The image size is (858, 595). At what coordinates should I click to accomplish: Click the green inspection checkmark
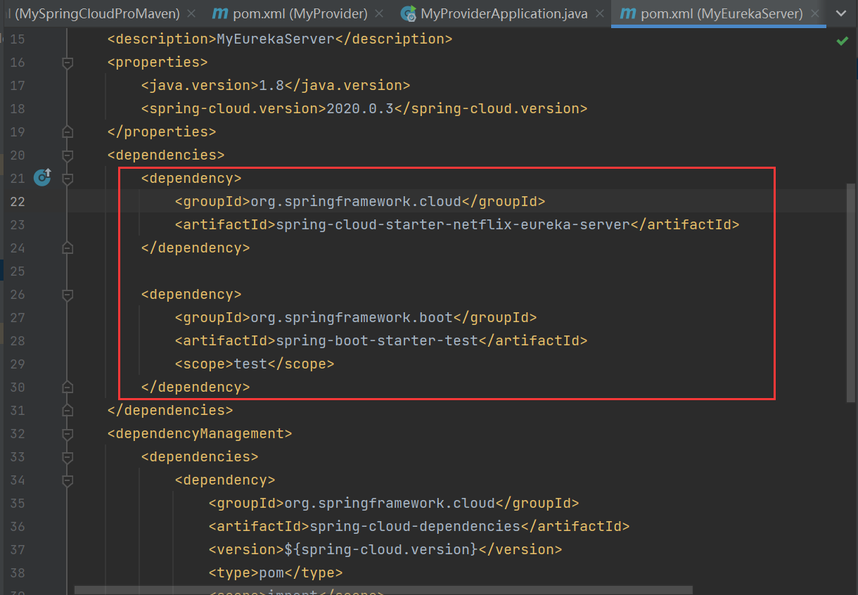(842, 41)
